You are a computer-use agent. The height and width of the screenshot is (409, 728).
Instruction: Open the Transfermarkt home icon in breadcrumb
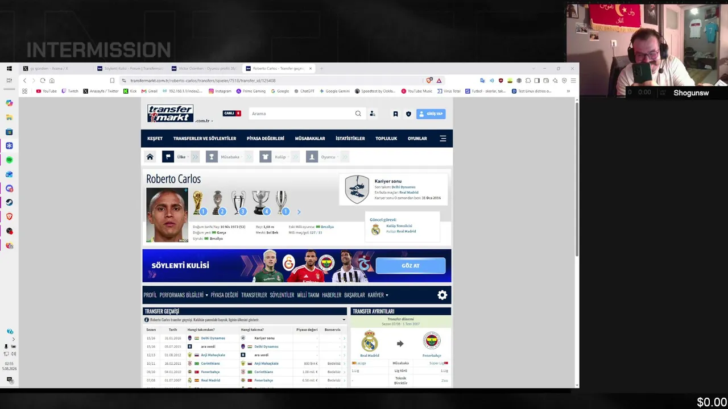click(x=150, y=157)
